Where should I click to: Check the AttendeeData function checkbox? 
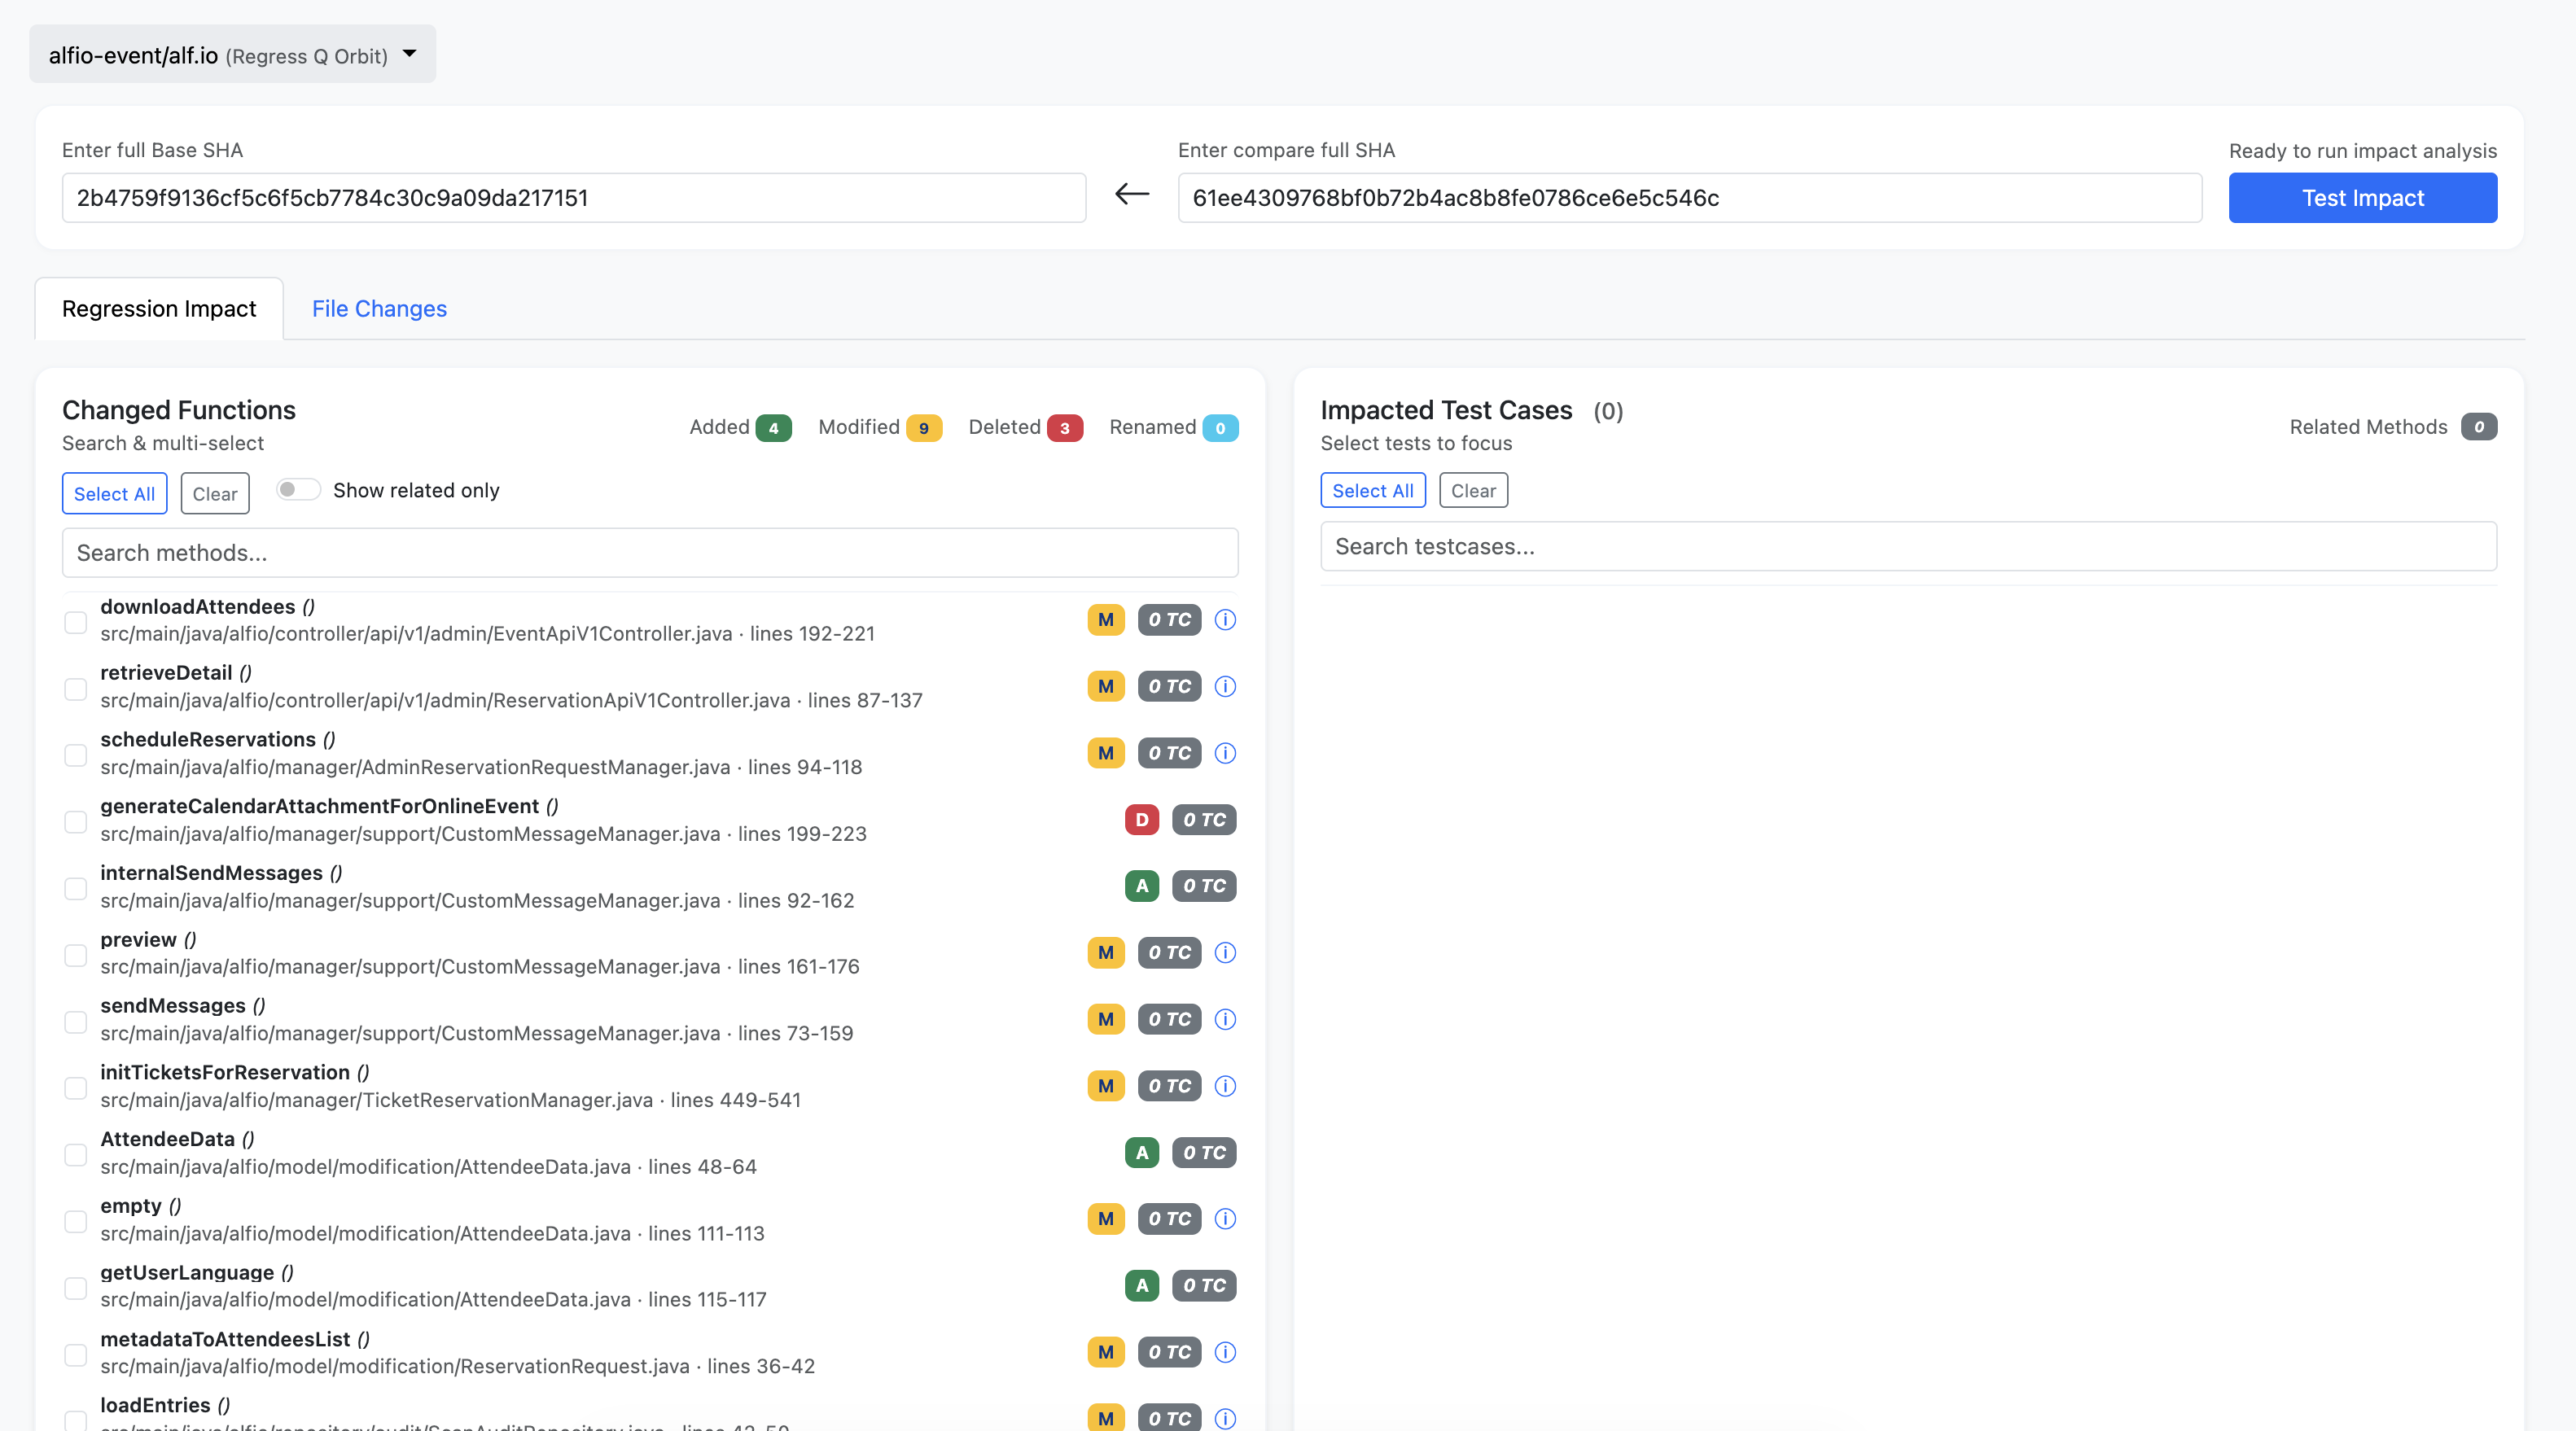[x=75, y=1155]
